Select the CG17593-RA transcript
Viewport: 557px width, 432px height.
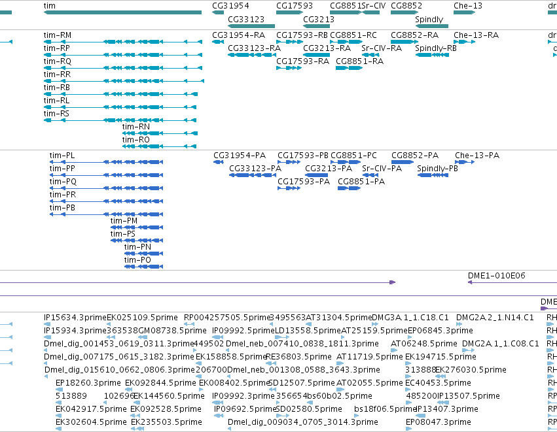pos(289,68)
